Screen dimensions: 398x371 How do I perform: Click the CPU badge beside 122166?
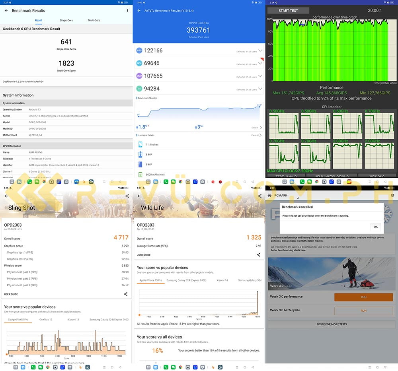(x=139, y=51)
